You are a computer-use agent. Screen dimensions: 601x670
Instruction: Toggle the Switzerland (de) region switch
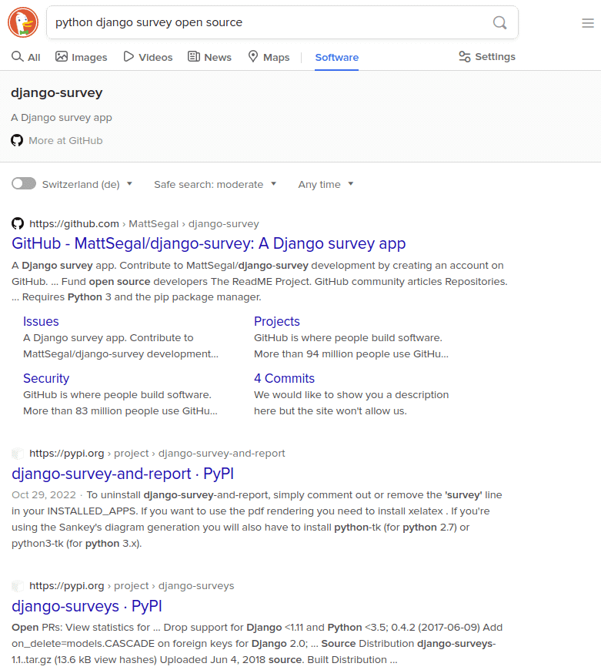(24, 184)
